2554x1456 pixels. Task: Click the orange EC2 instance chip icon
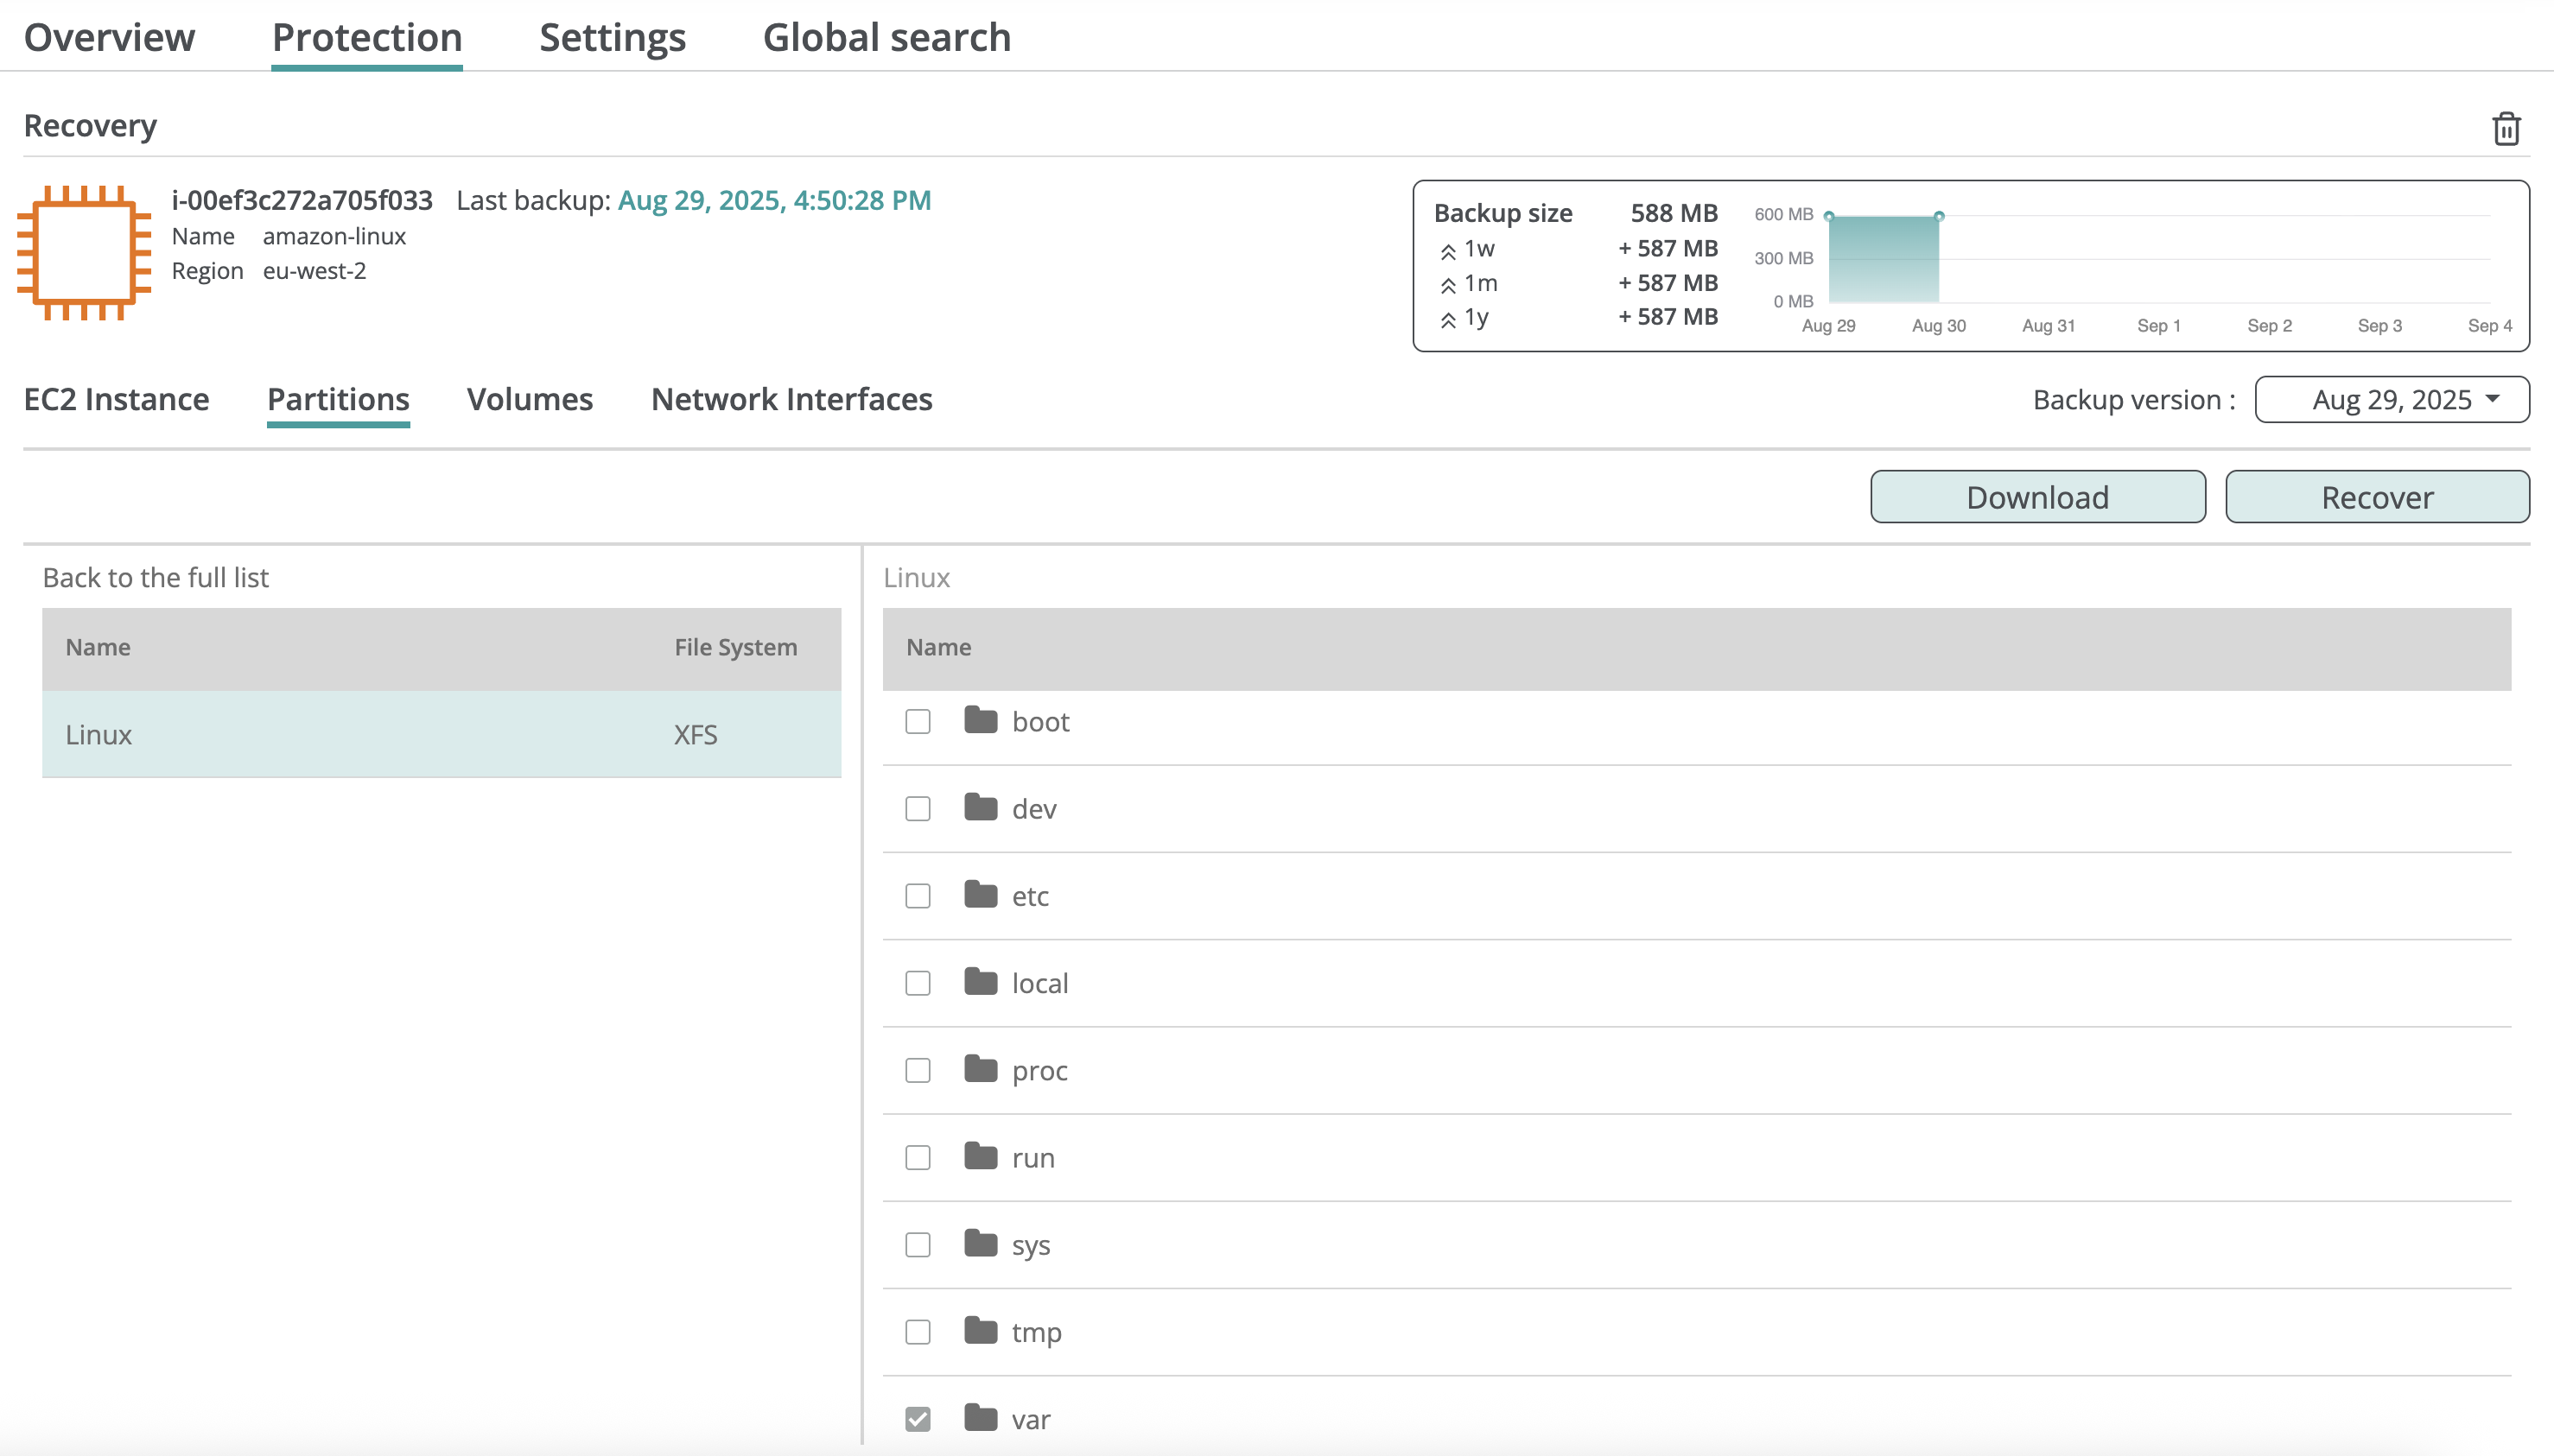[x=84, y=252]
